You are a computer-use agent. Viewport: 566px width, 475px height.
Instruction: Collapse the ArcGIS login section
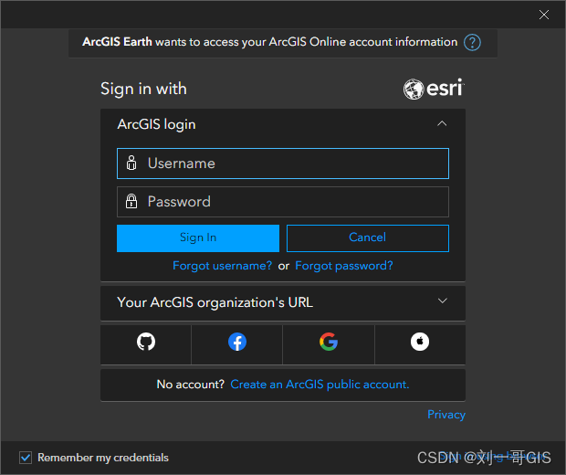click(442, 124)
